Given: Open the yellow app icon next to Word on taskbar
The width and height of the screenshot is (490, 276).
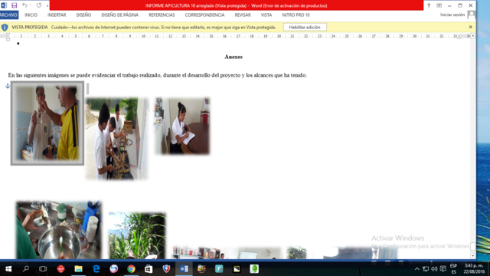Looking at the screenshot, I should (201, 269).
